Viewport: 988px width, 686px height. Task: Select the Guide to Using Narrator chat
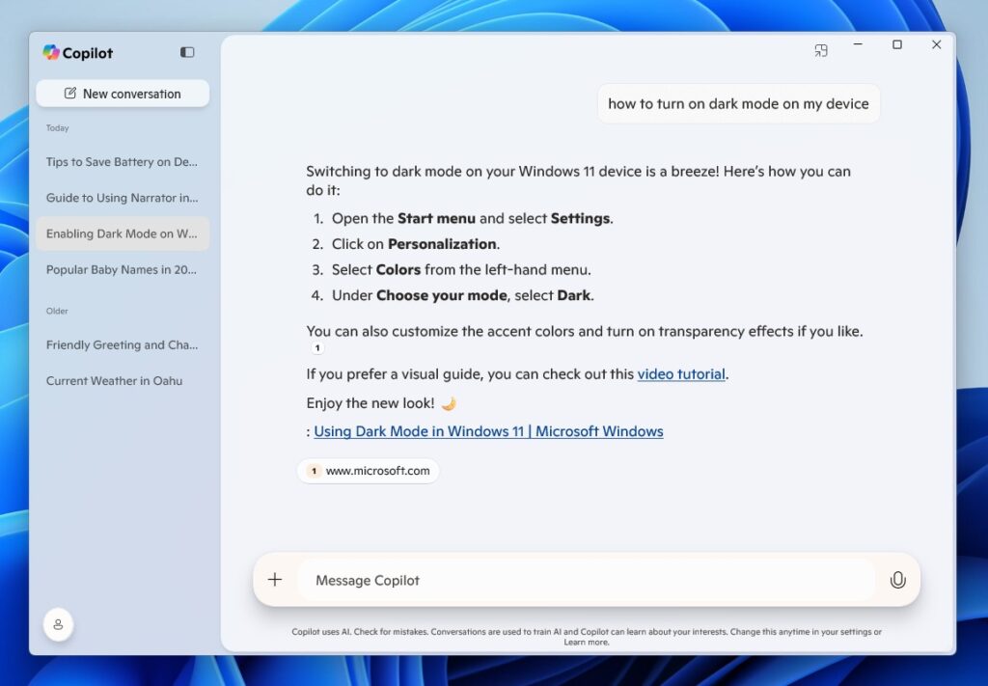tap(122, 197)
